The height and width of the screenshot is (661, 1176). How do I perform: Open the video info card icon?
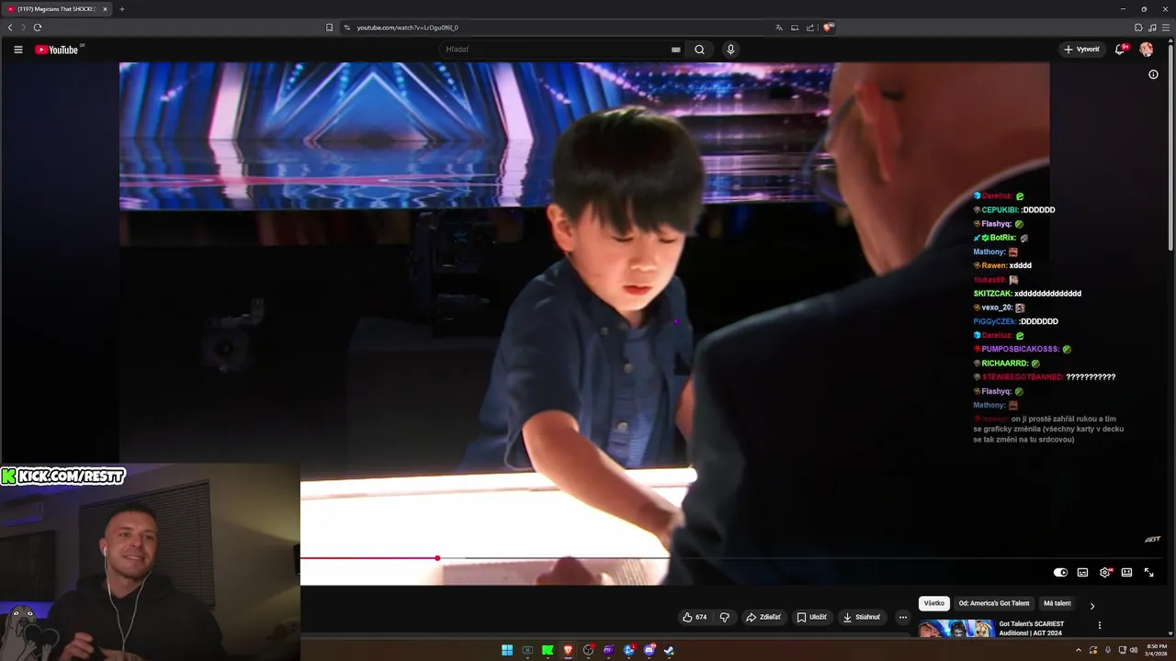pyautogui.click(x=1153, y=74)
